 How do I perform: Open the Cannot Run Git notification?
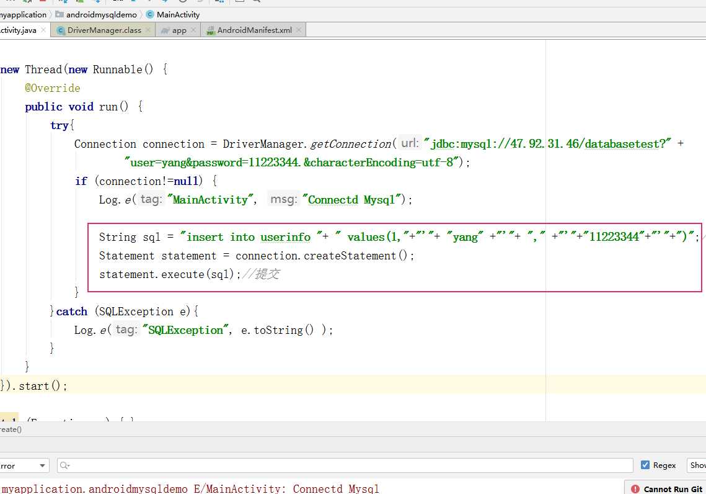coord(666,488)
